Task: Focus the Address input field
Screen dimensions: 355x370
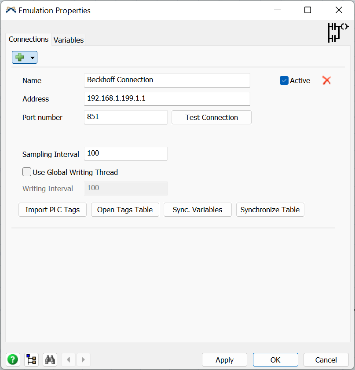Action: tap(167, 98)
